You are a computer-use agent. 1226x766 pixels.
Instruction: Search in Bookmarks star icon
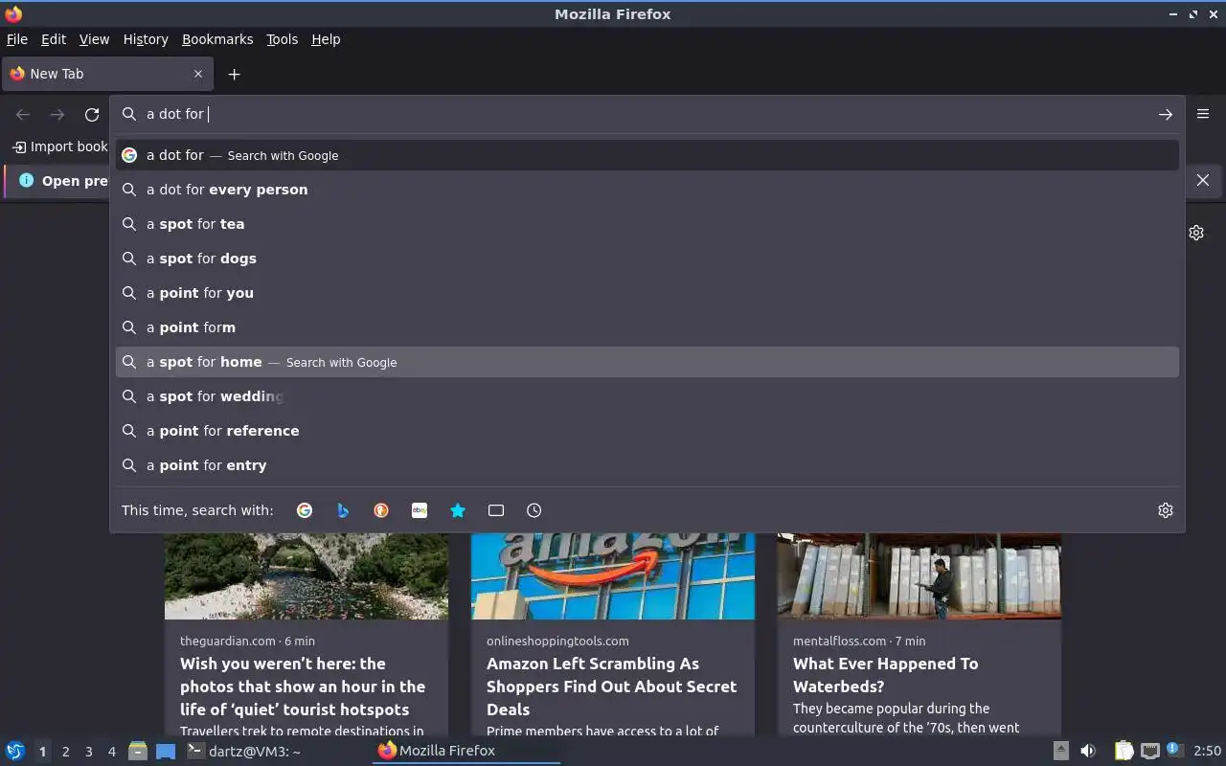click(x=458, y=510)
